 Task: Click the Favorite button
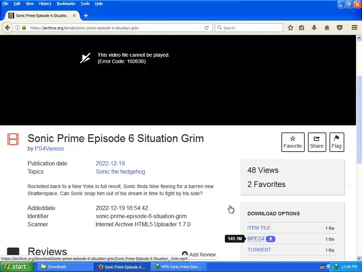coord(293,142)
